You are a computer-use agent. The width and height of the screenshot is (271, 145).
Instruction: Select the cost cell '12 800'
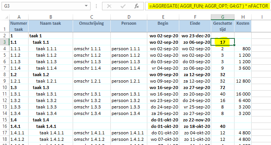[x=243, y=81]
